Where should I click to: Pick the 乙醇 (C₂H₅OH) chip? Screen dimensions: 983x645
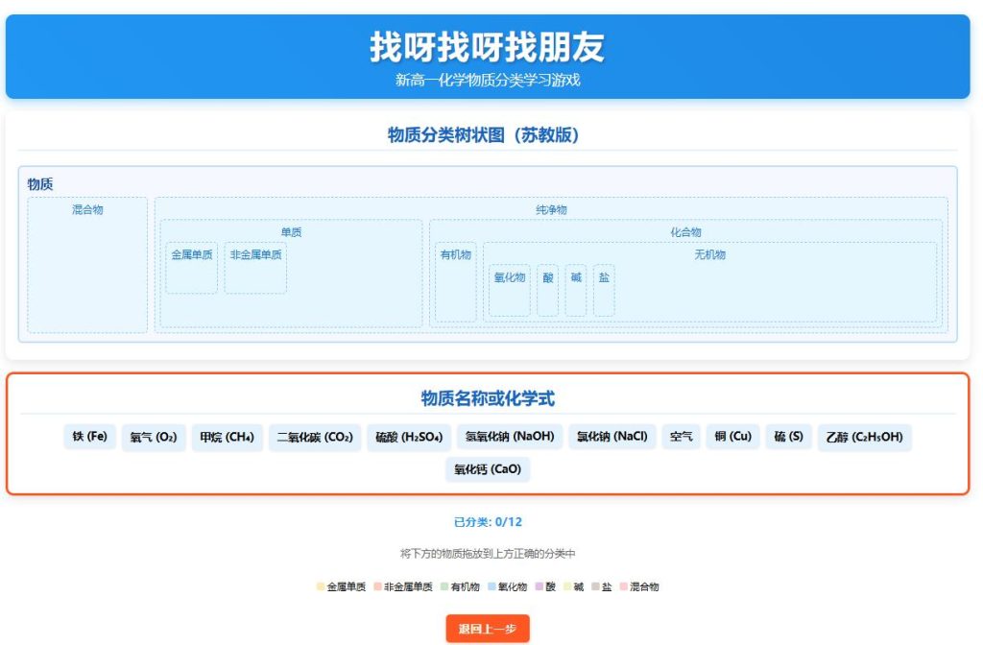click(x=864, y=438)
